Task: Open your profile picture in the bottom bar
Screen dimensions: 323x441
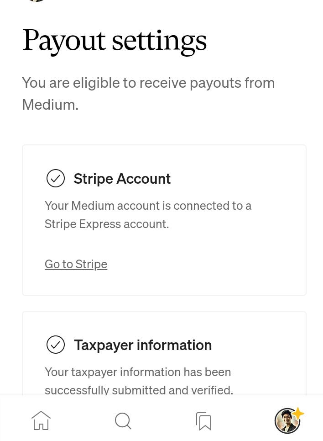Action: (287, 420)
